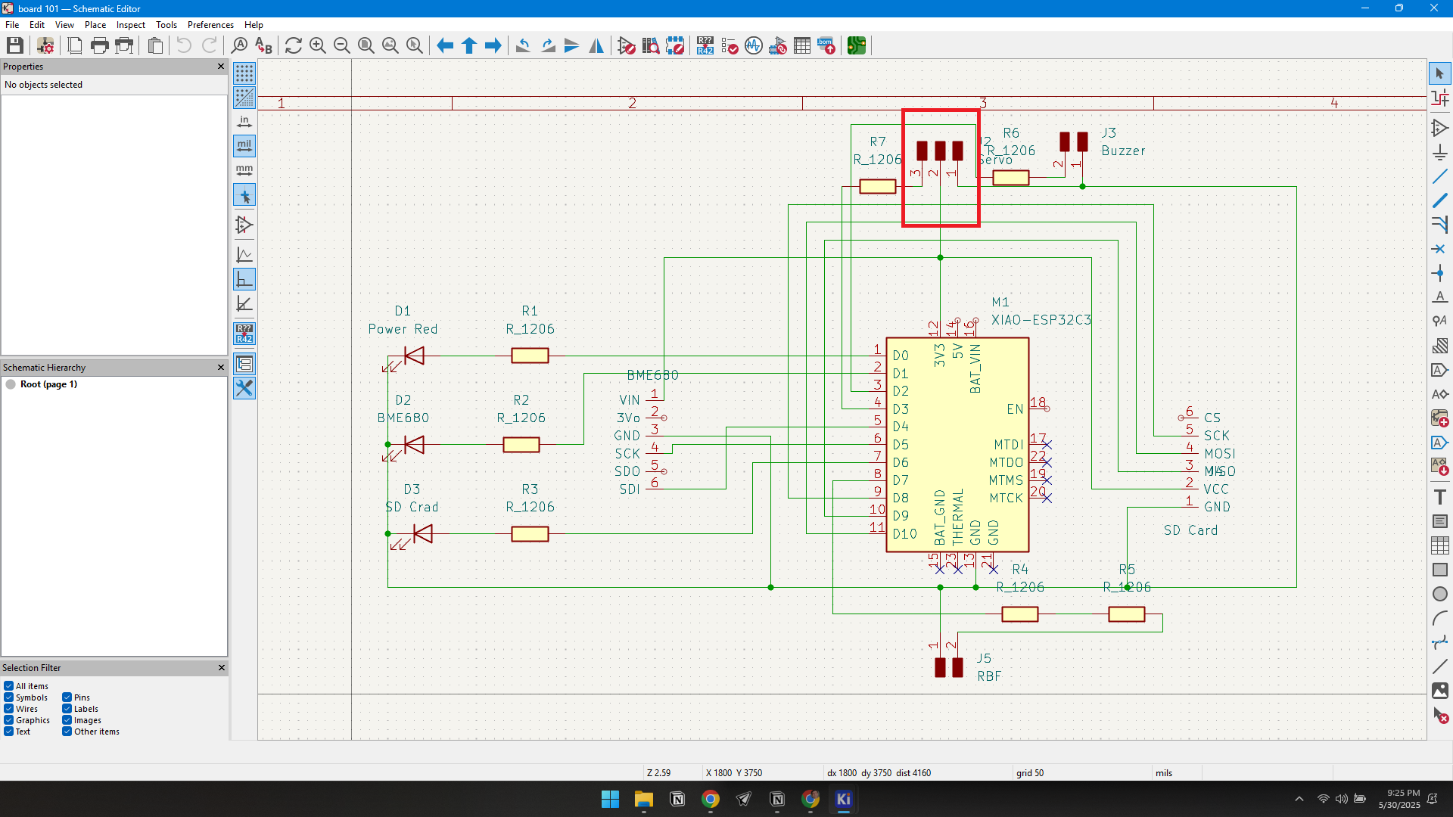The image size is (1453, 817).
Task: Open the Find tool
Action: 239,46
